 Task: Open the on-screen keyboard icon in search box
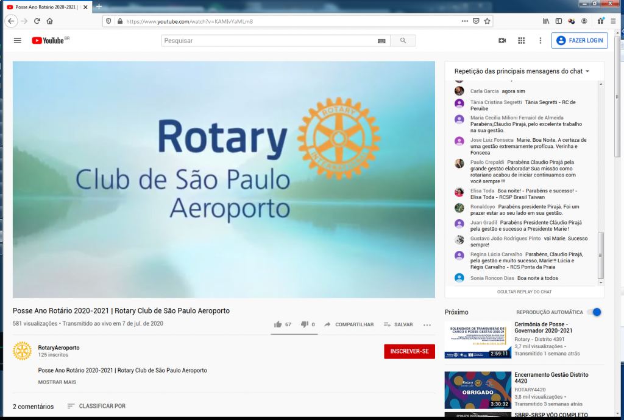pyautogui.click(x=381, y=41)
